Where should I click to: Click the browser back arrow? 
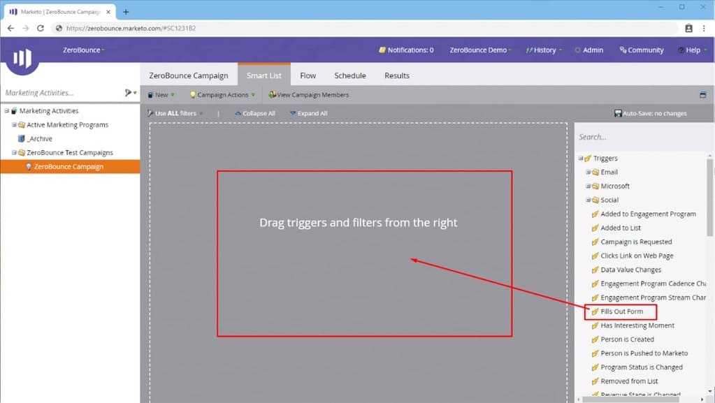tap(10, 28)
